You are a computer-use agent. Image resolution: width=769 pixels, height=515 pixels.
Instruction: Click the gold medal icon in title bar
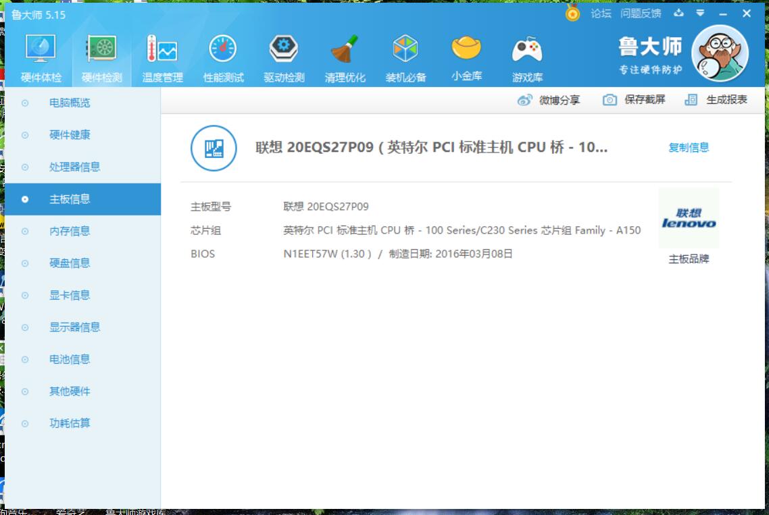pos(572,13)
